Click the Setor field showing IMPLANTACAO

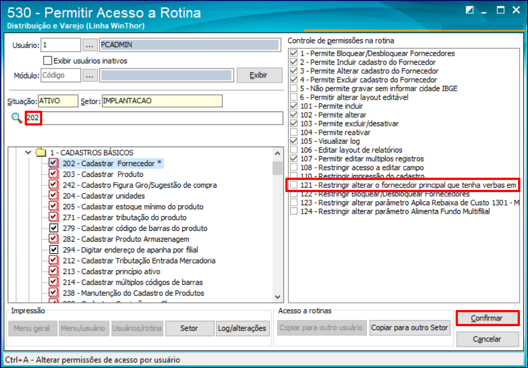(x=162, y=101)
